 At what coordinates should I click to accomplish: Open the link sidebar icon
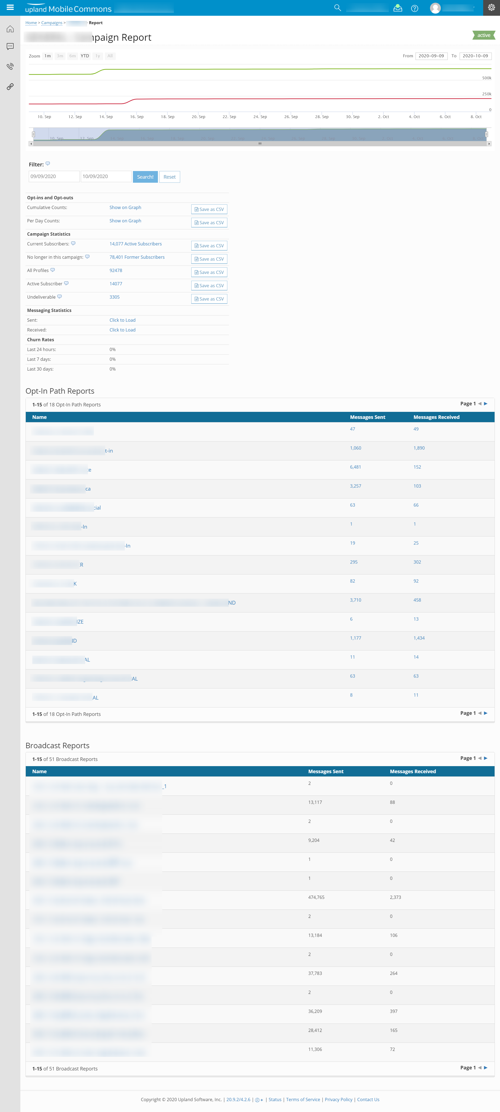coord(10,86)
